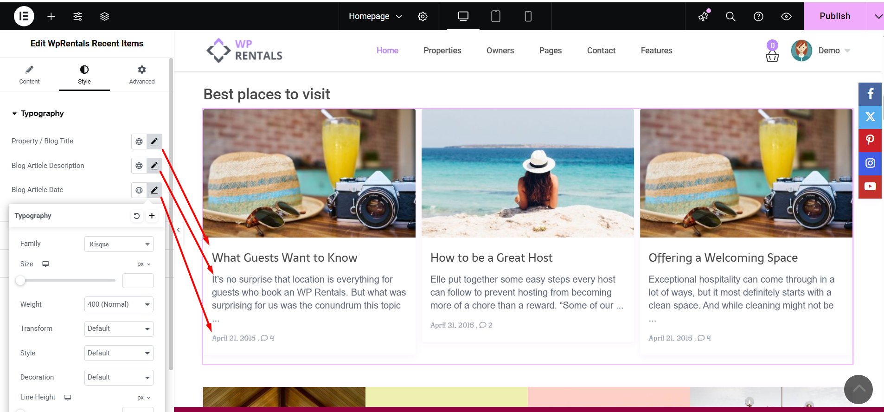The width and height of the screenshot is (884, 412).
Task: Click the What's New megaphone icon
Action: pos(704,16)
